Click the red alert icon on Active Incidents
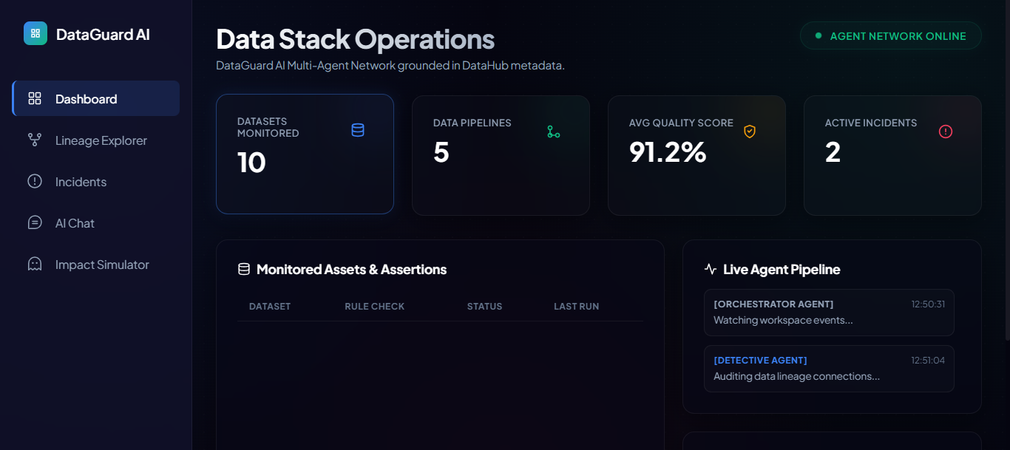 click(x=946, y=132)
